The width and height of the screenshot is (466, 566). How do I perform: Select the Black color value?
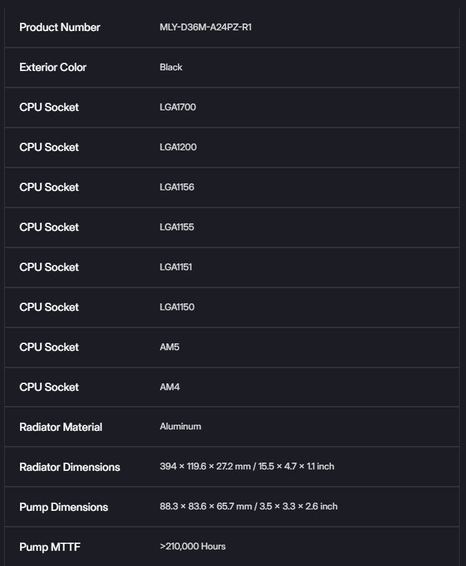(x=171, y=67)
